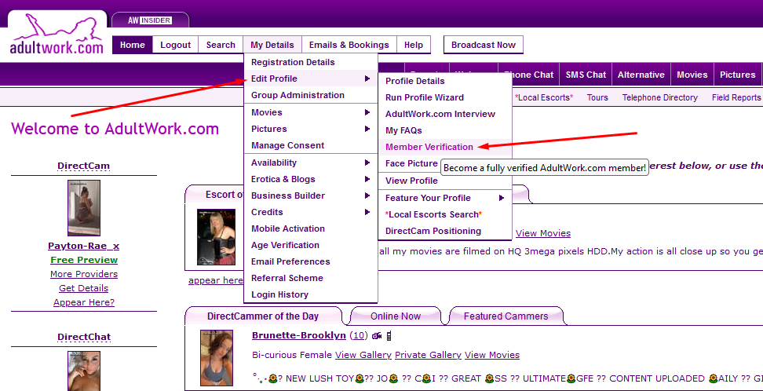
Task: Expand the Edit Profile submenu
Action: coord(310,79)
